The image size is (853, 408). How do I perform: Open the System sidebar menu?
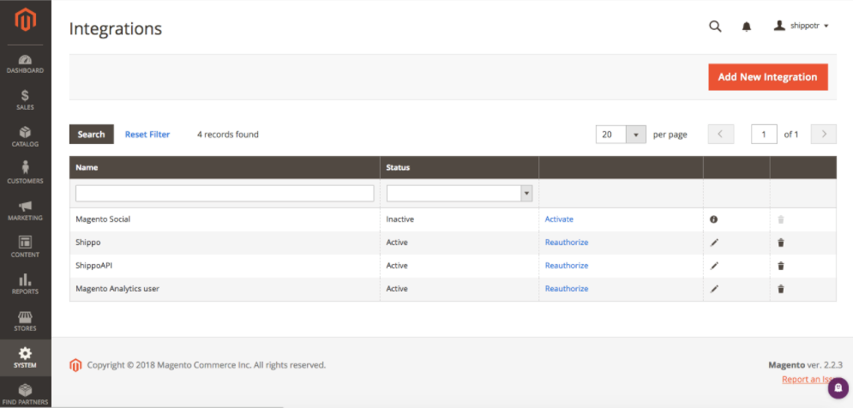pyautogui.click(x=26, y=358)
